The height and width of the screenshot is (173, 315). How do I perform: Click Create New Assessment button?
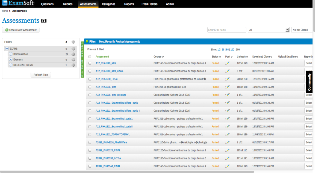click(21, 30)
